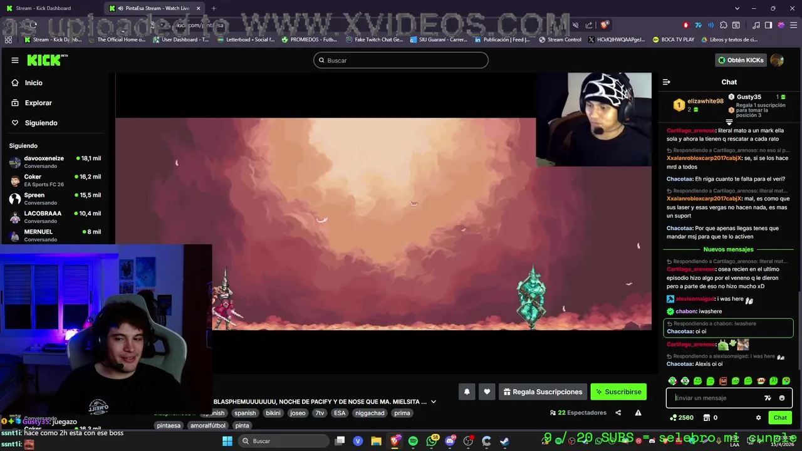The width and height of the screenshot is (802, 451).
Task: Collapse the chat panel with the arrow icon
Action: pos(667,82)
